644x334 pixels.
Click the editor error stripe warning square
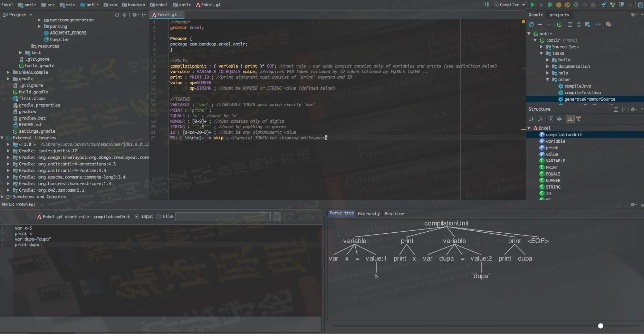[x=523, y=22]
